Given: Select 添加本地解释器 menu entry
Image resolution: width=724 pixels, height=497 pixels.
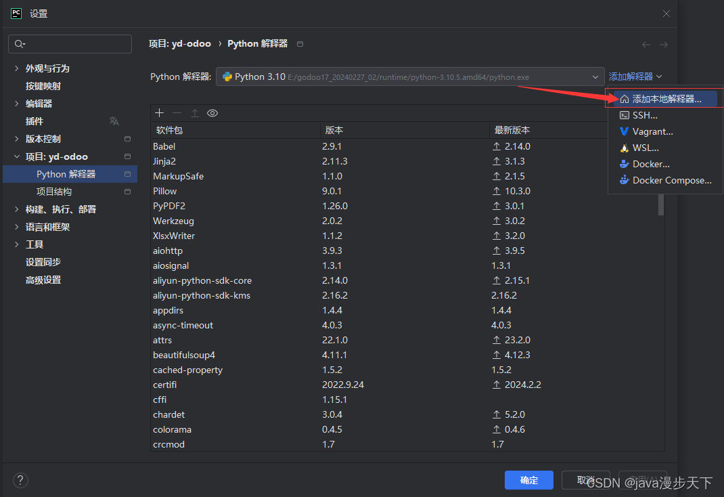Looking at the screenshot, I should click(665, 99).
